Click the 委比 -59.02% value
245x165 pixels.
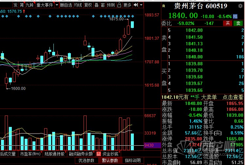coord(186,23)
